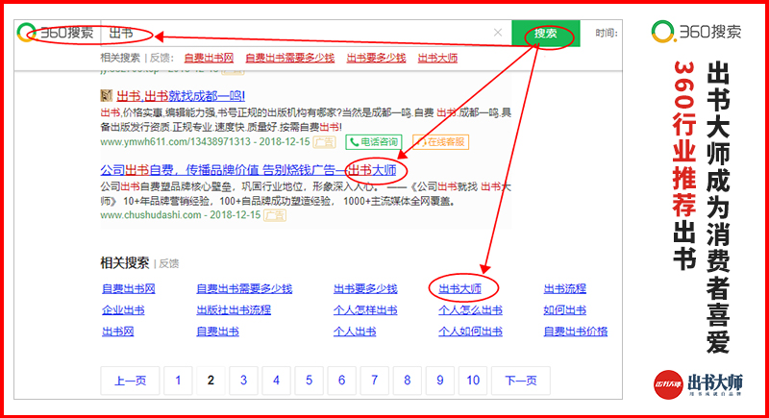Click 企业出书 related search link
769x418 pixels.
click(x=123, y=310)
